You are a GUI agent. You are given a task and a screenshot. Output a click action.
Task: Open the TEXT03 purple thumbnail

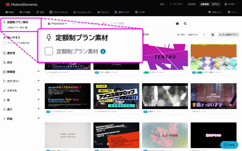pyautogui.click(x=165, y=57)
